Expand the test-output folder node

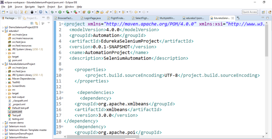[6, 97]
